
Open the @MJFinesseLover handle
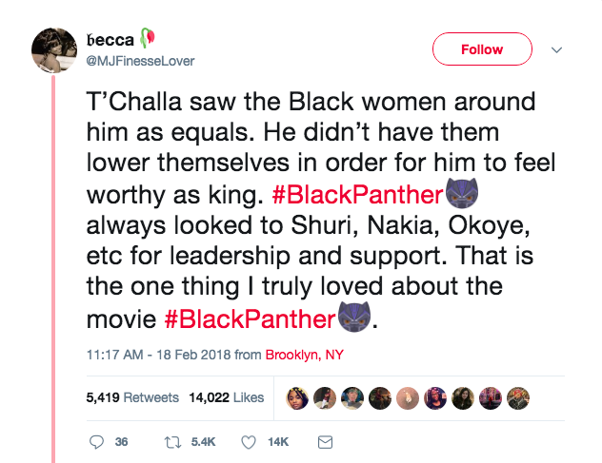(x=139, y=62)
